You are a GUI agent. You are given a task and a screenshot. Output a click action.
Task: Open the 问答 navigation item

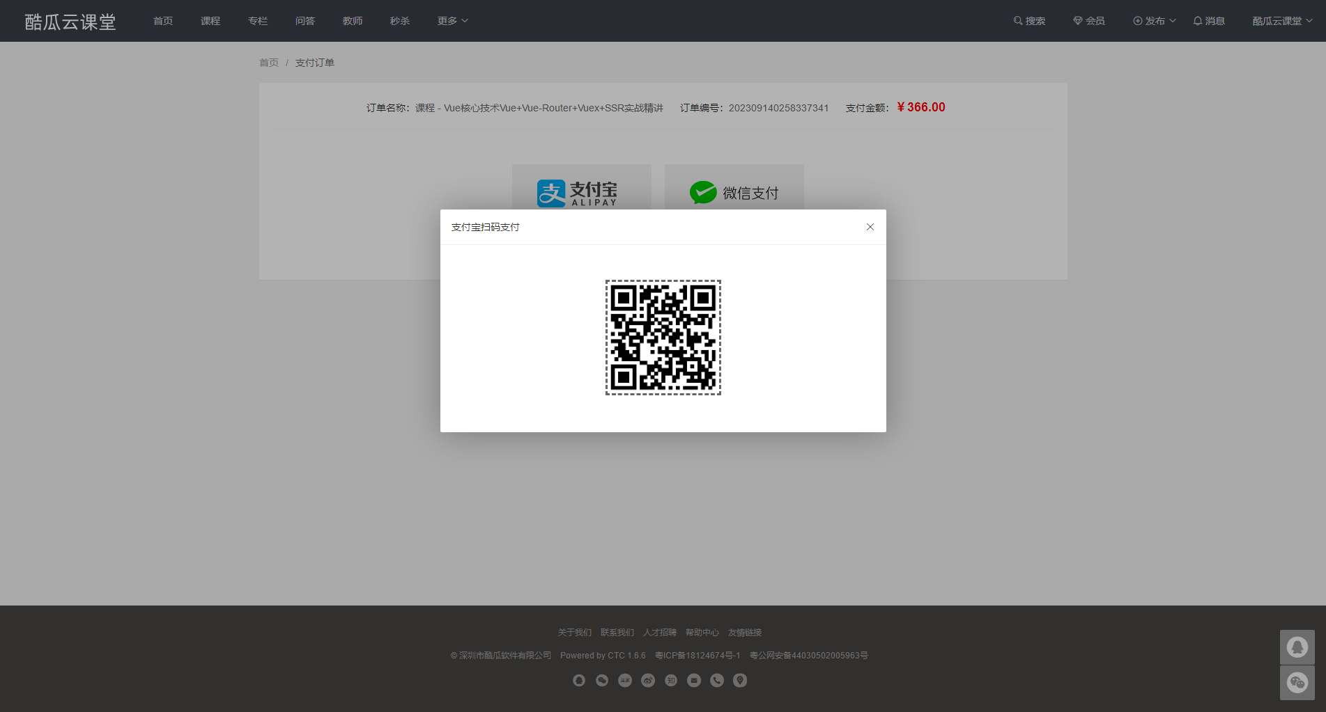pyautogui.click(x=305, y=21)
